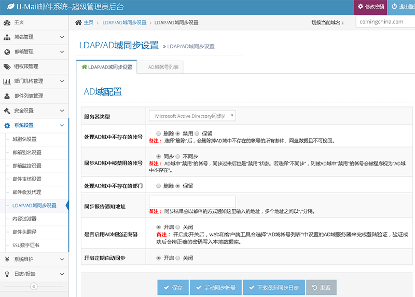Collapse the sidebar with the double-arrow icon
Viewport: 415px width, 297px height.
pyautogui.click(x=34, y=287)
